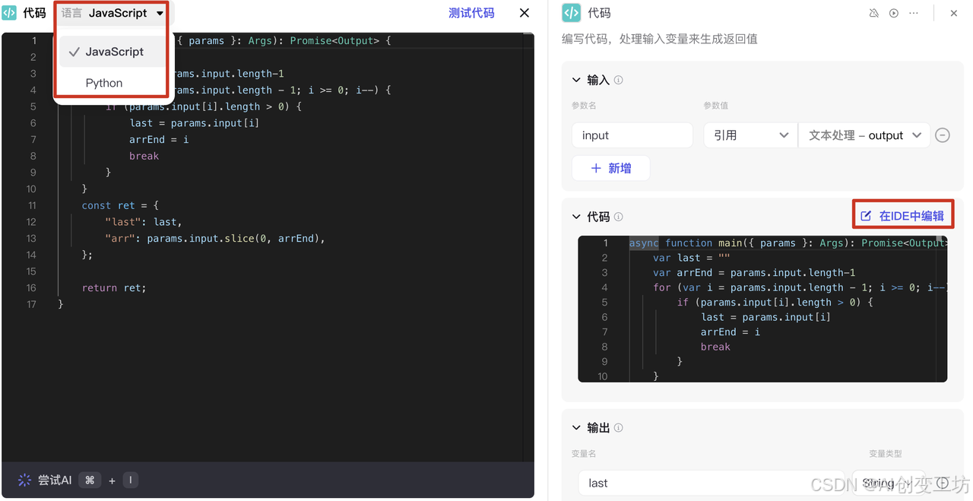
Task: Click line number 15 in IDE gutter
Action: pyautogui.click(x=31, y=271)
